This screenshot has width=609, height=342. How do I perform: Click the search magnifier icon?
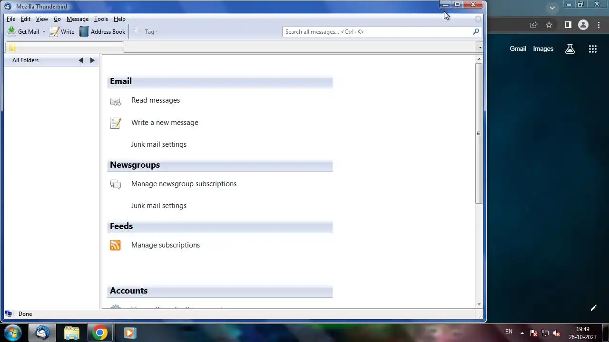click(476, 32)
